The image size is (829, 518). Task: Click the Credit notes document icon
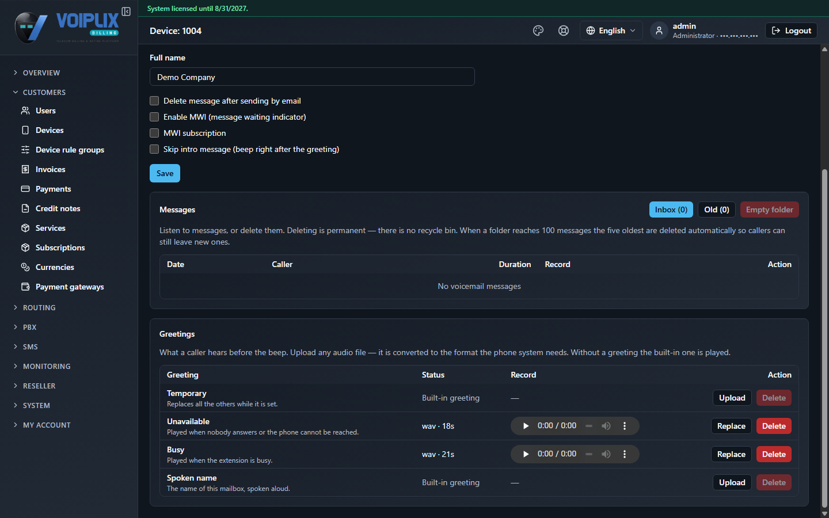pyautogui.click(x=25, y=208)
